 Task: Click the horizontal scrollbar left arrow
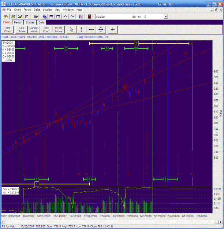(x=3, y=222)
